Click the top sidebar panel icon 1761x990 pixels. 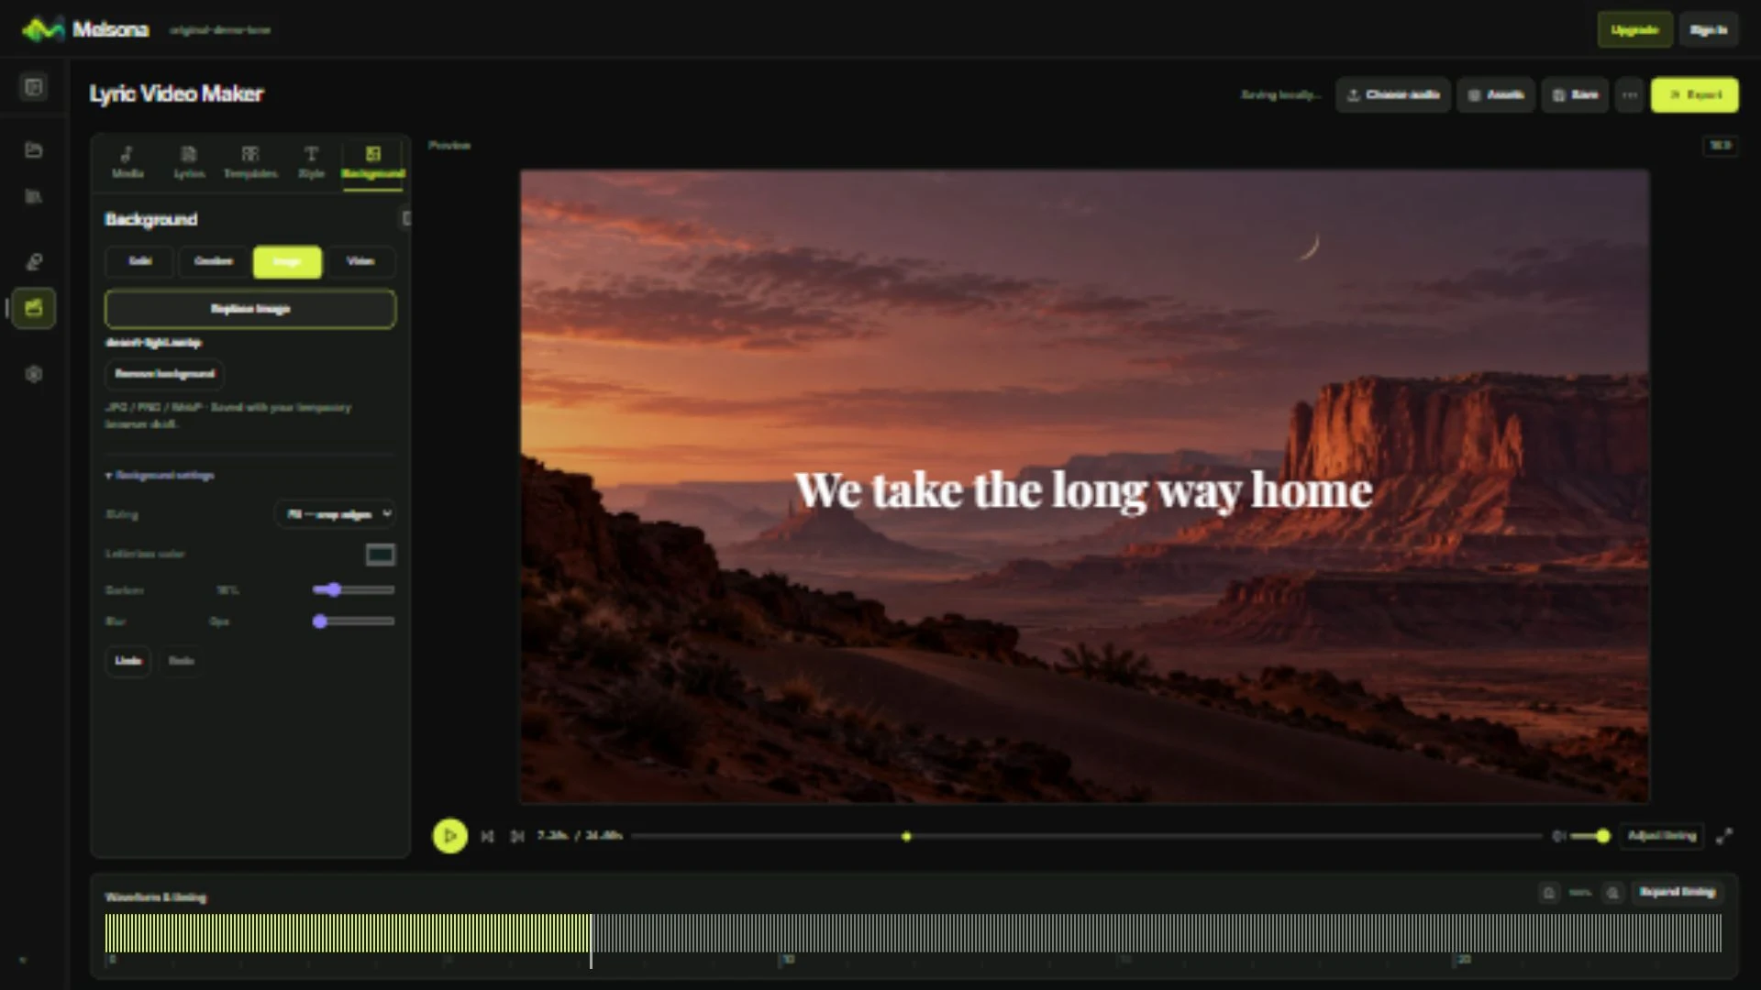34,87
